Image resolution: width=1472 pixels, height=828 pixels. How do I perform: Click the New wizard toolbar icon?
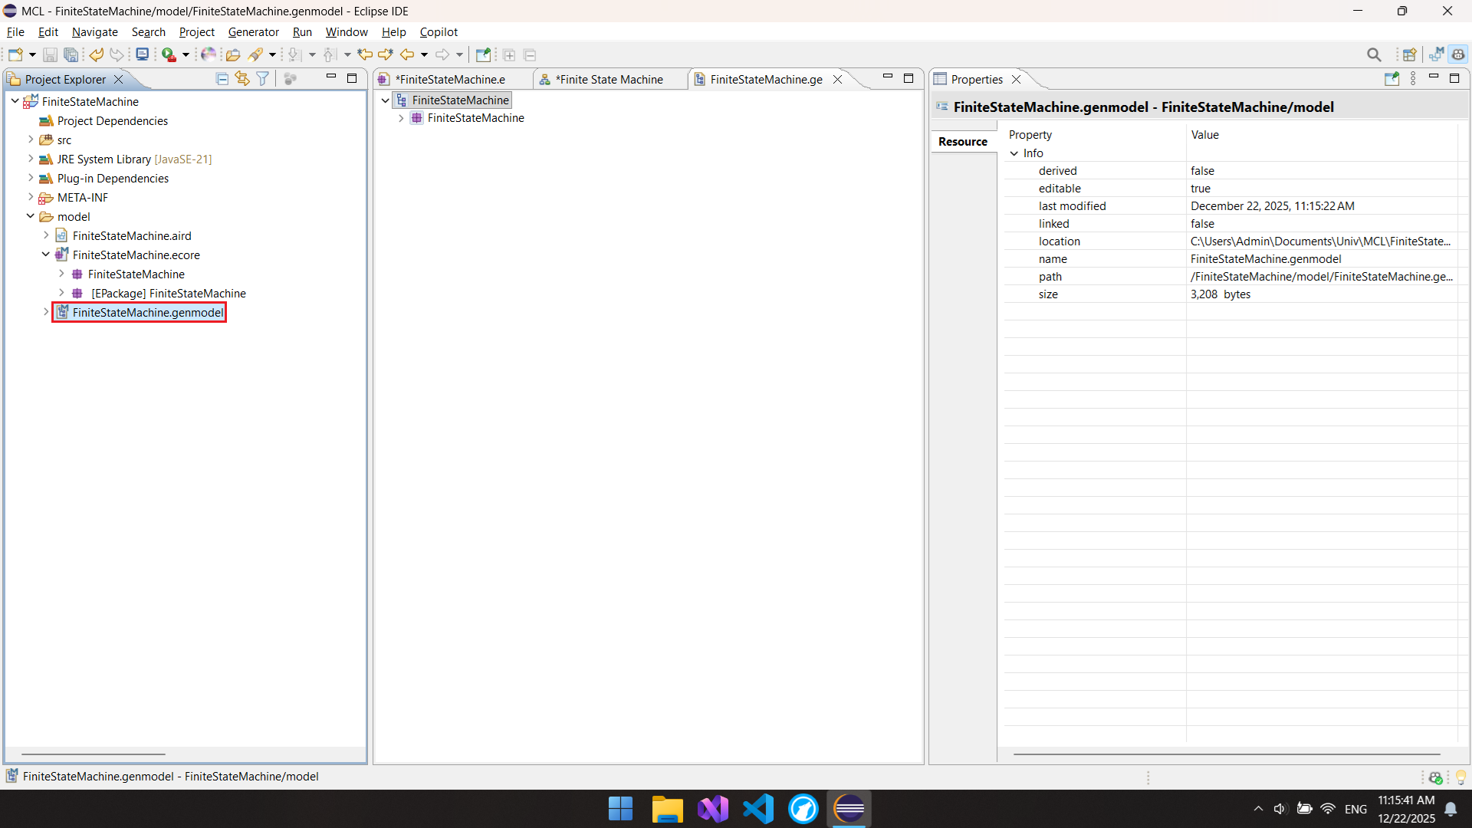tap(15, 54)
